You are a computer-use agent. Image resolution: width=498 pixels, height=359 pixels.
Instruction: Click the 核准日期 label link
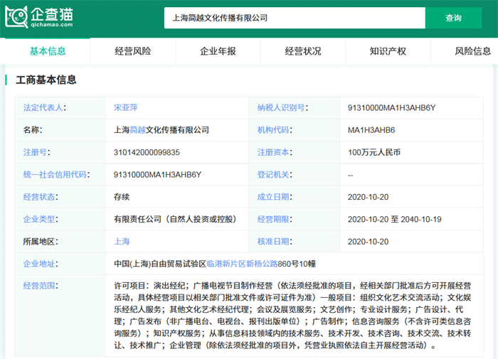[273, 241]
